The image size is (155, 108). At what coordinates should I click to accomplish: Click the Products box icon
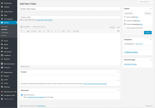coord(2,67)
